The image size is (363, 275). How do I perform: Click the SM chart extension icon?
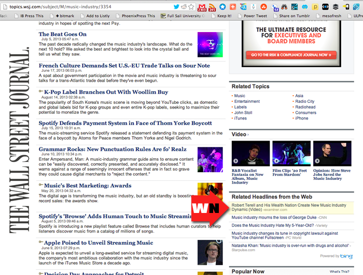(295, 7)
